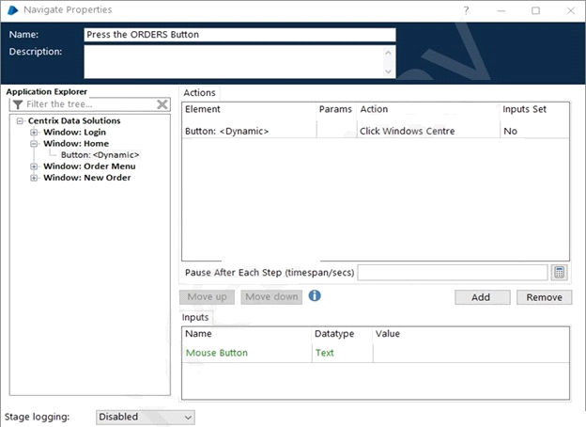Switch to the Inputs tab

195,317
